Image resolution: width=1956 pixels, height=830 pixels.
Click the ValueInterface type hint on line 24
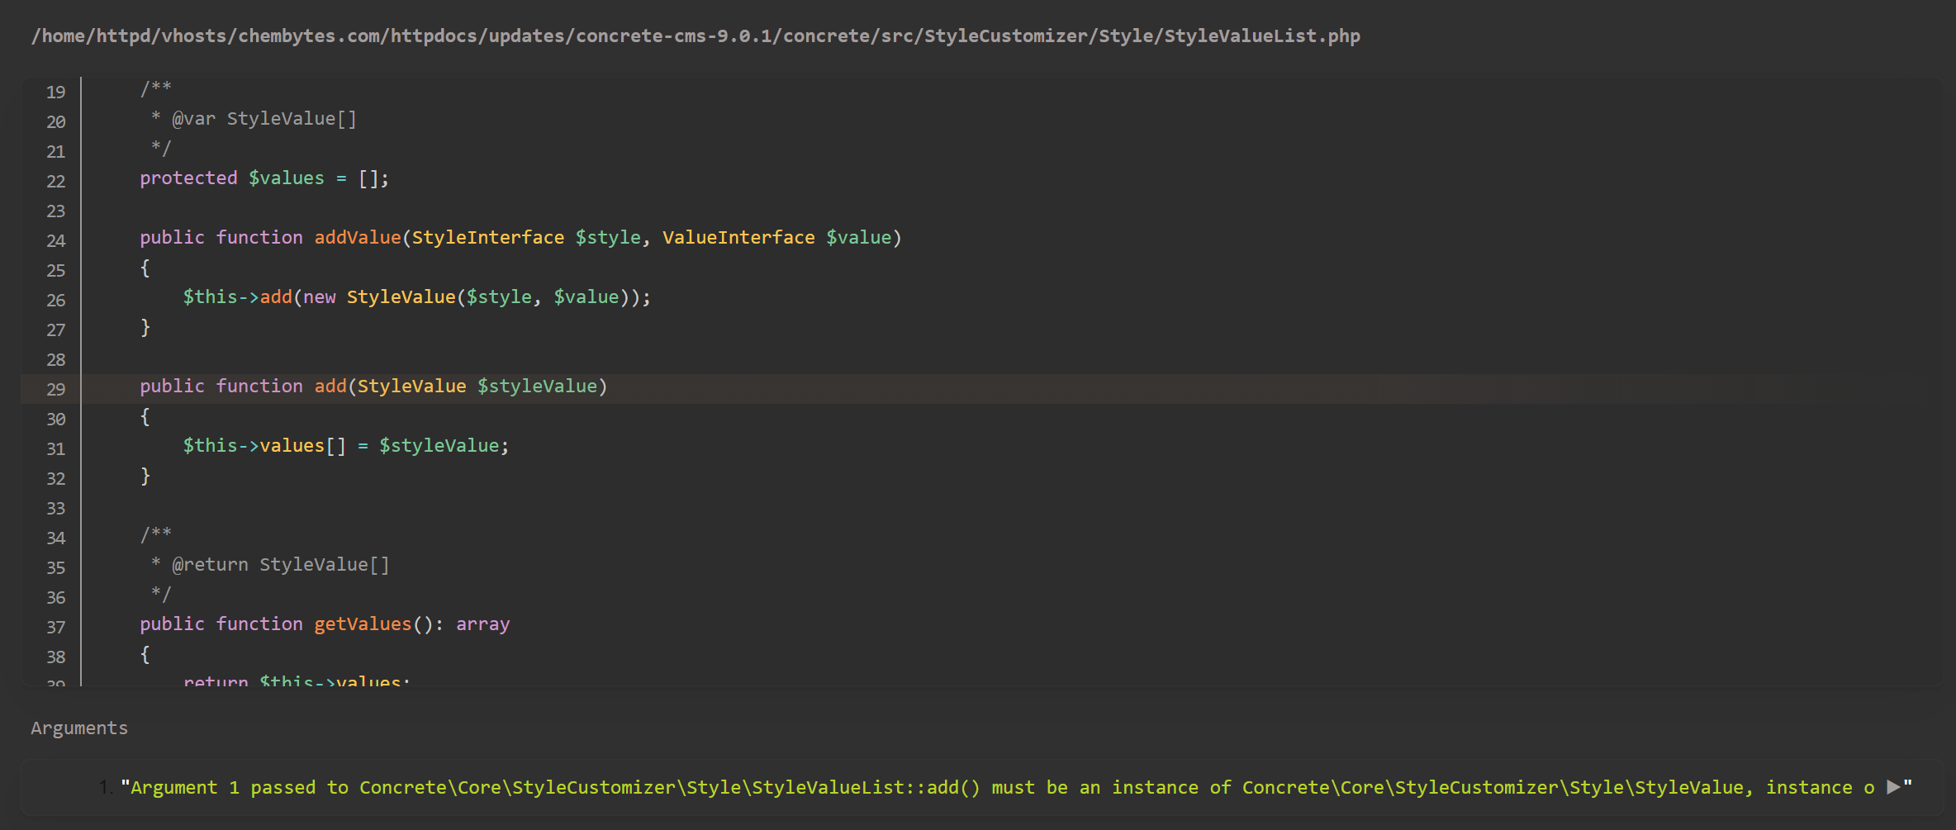coord(738,237)
